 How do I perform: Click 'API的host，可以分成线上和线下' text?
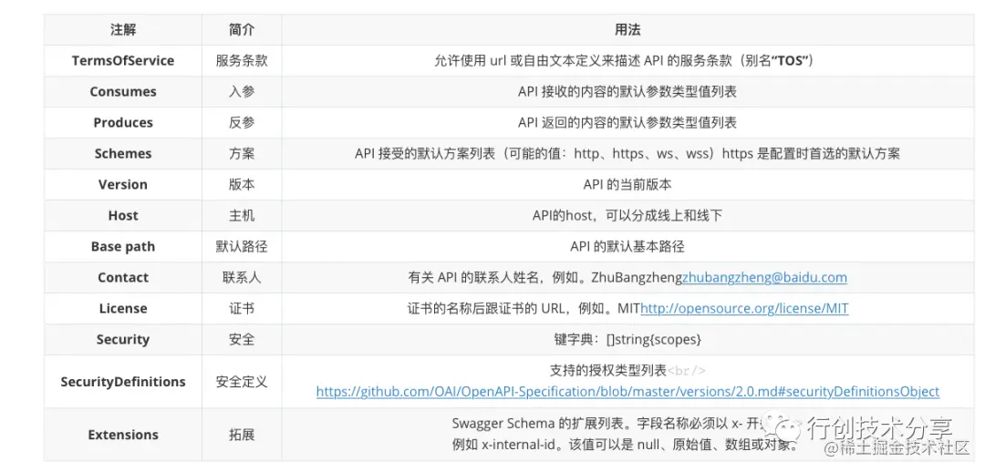click(627, 216)
